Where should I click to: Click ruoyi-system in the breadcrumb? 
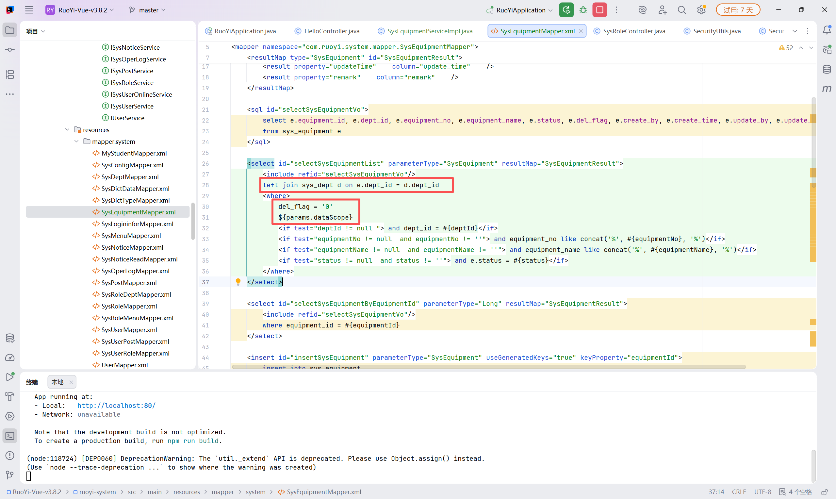94,492
